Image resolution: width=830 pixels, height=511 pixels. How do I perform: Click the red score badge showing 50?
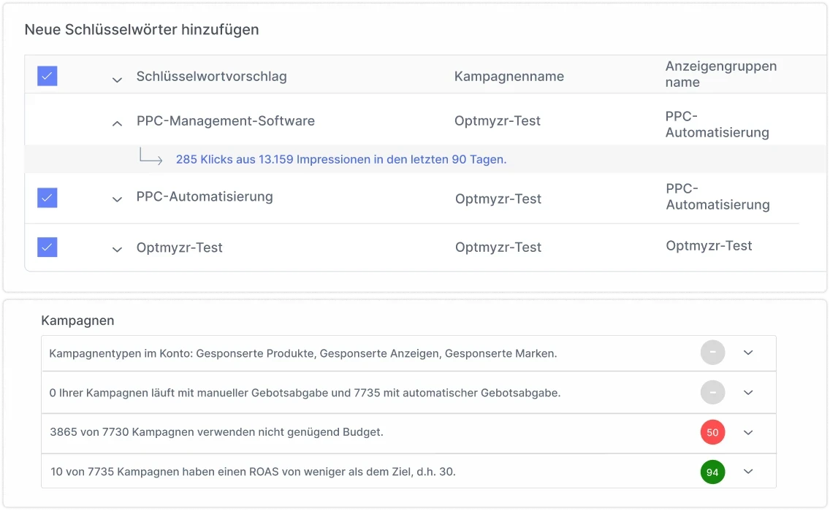click(712, 432)
